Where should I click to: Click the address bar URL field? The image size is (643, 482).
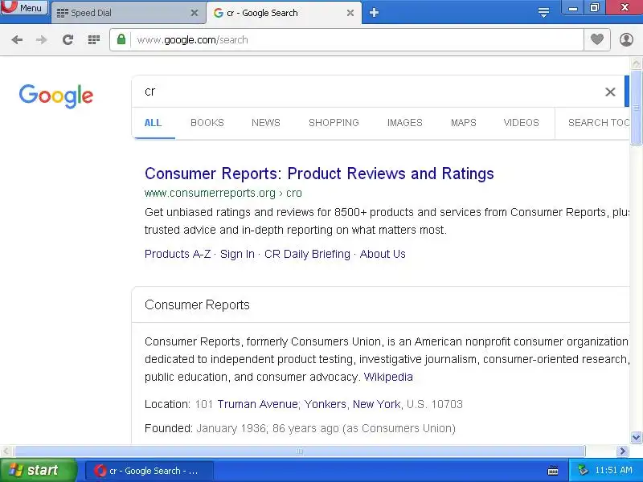357,39
